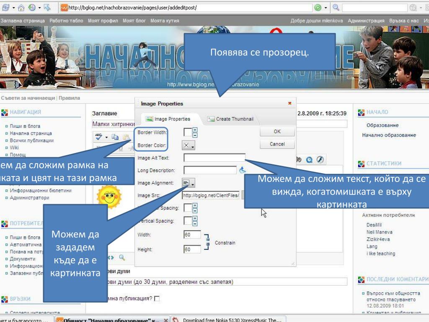Click the magnifier preview icon below editor
Viewport: 429px width, 322px height.
coord(122,257)
